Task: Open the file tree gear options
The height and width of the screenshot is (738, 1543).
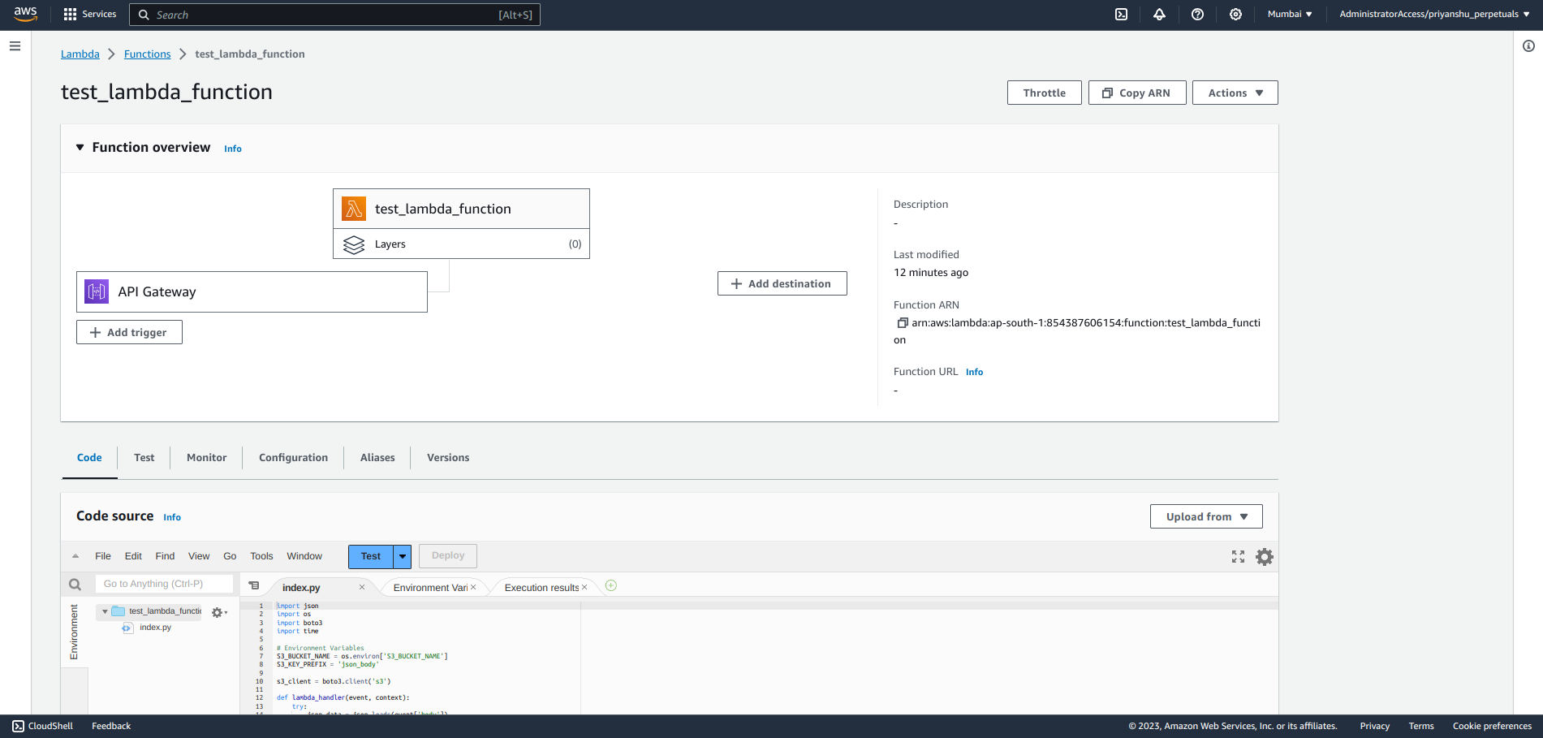Action: pyautogui.click(x=218, y=612)
